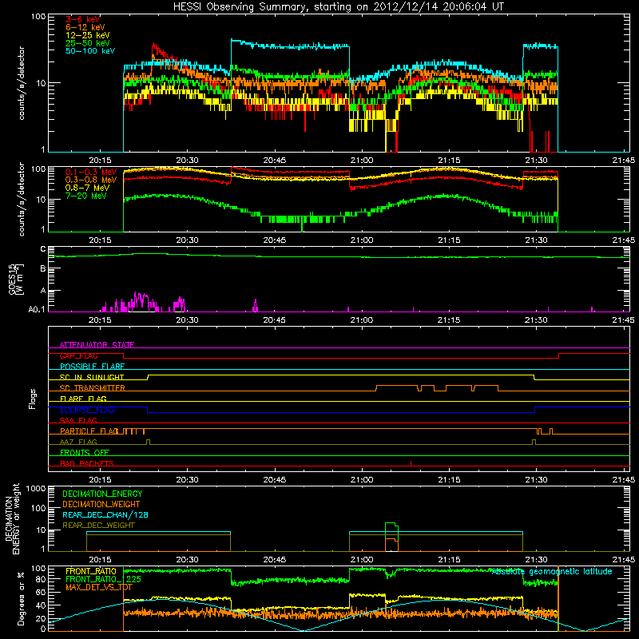Click the REAR_DEC_CHAN/128 legend label
The width and height of the screenshot is (639, 639).
click(105, 514)
